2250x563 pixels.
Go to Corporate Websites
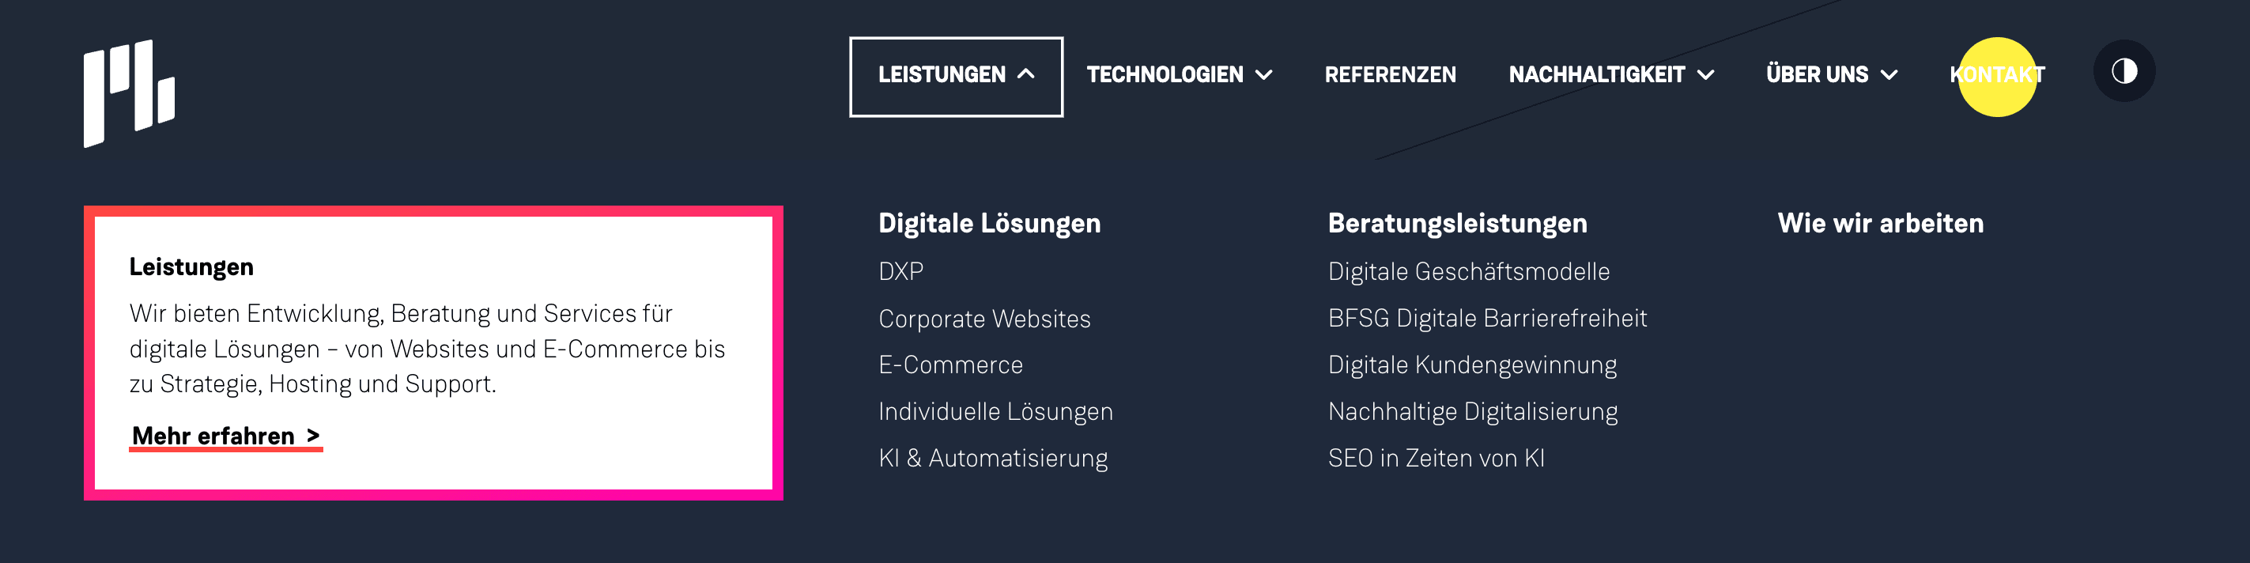tap(984, 319)
